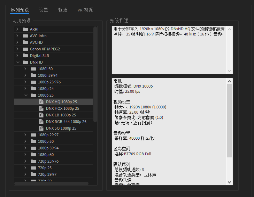
Task: Click the AVCHD folder icon
Action: pyautogui.click(x=25, y=42)
